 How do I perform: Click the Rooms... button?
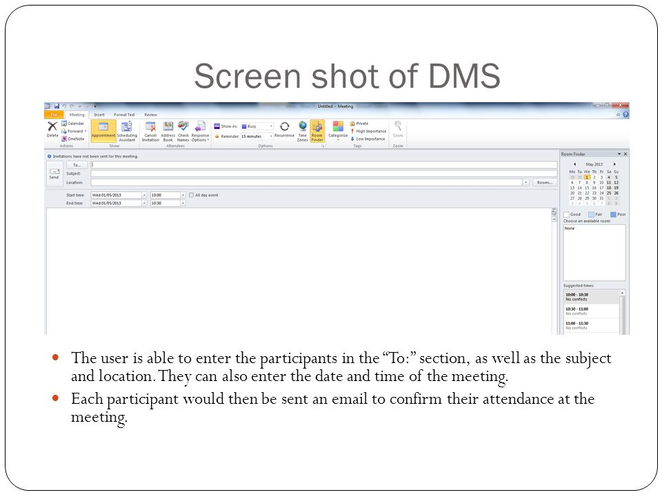click(x=545, y=182)
